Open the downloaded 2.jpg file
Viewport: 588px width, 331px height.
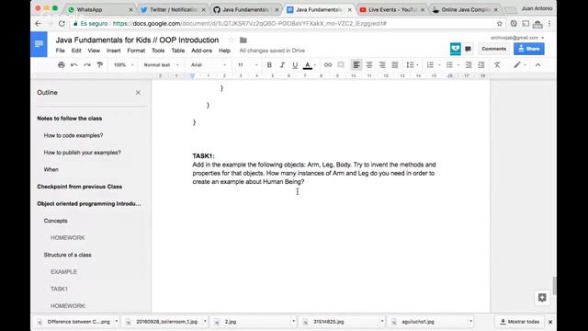coord(231,322)
